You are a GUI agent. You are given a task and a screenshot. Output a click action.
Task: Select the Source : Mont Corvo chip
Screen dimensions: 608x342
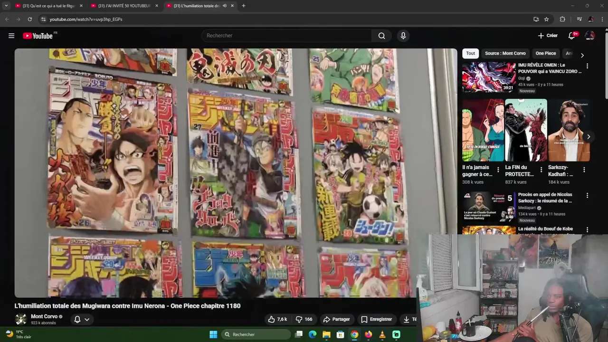(505, 53)
